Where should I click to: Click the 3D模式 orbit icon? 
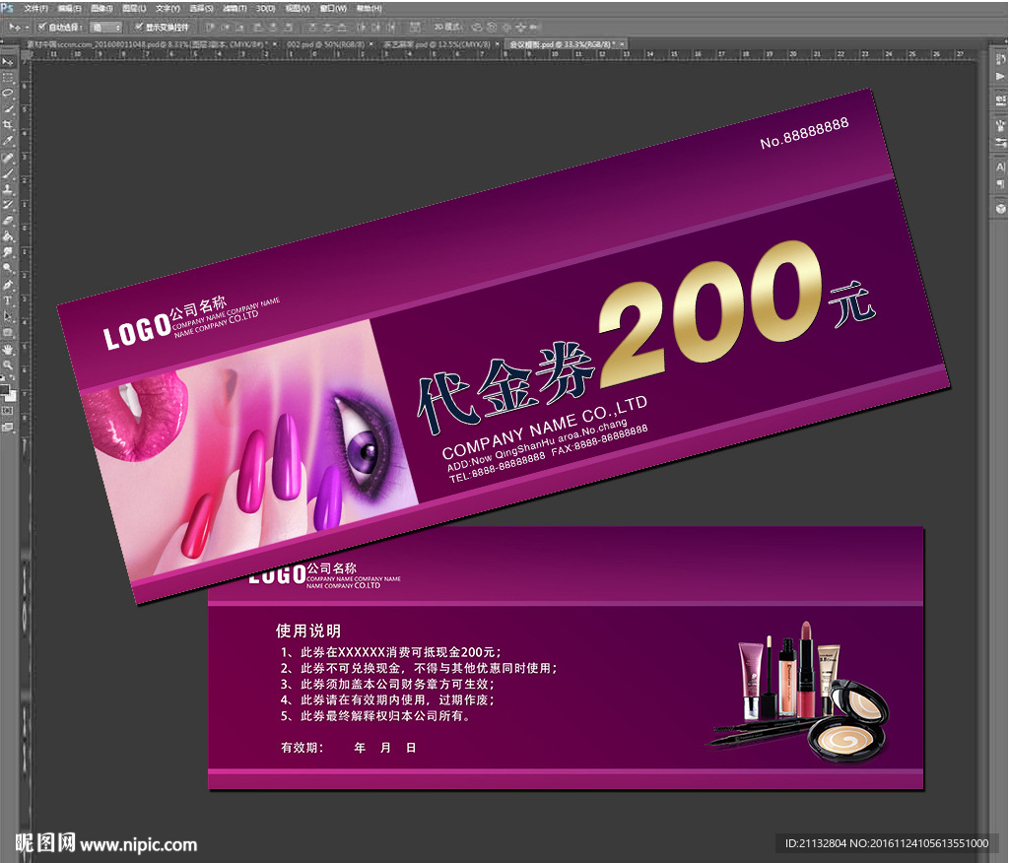pos(477,27)
